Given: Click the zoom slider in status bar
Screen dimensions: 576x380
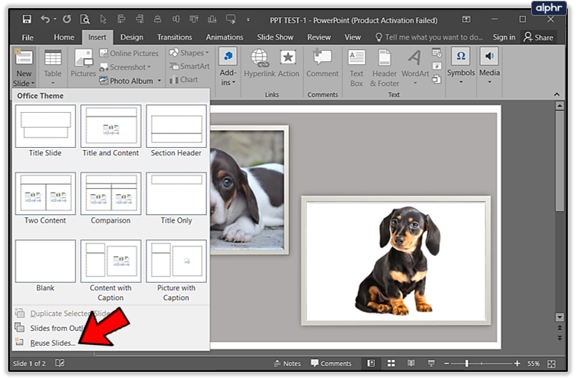Looking at the screenshot, I should pyautogui.click(x=467, y=364).
